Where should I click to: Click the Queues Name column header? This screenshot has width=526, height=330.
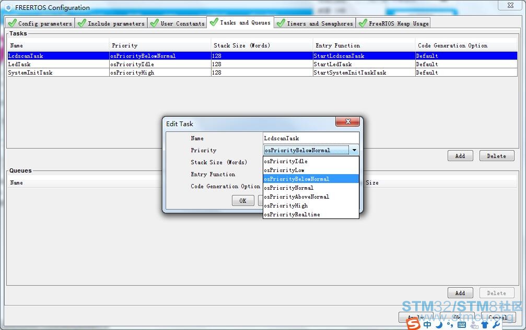16,183
